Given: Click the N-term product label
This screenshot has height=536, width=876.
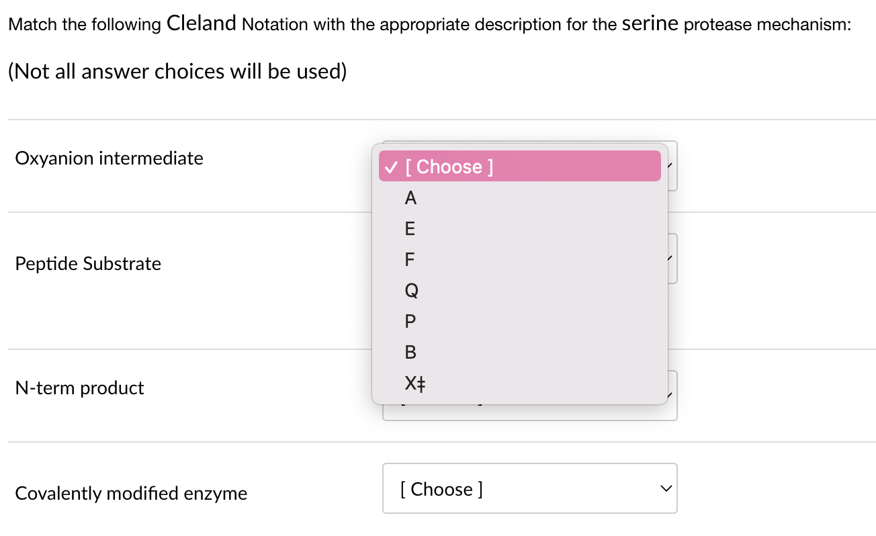Looking at the screenshot, I should [x=79, y=388].
